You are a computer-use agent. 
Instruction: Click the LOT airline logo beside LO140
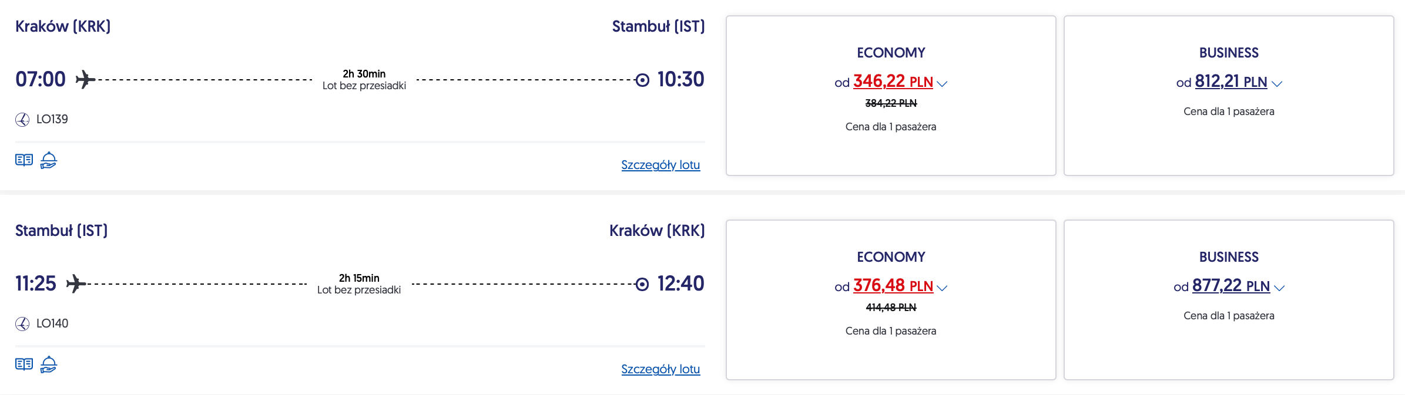(x=22, y=324)
